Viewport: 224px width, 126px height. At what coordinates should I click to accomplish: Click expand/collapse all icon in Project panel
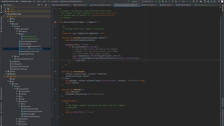42,5
